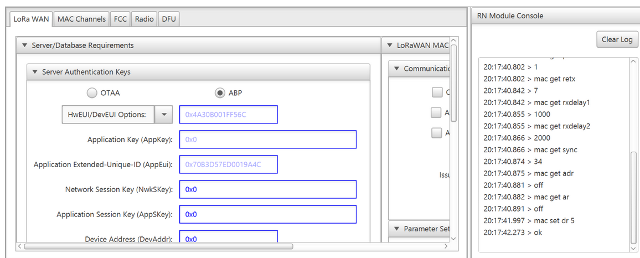Open the HwEUI/DevEUI Options dropdown arrow

(x=164, y=115)
